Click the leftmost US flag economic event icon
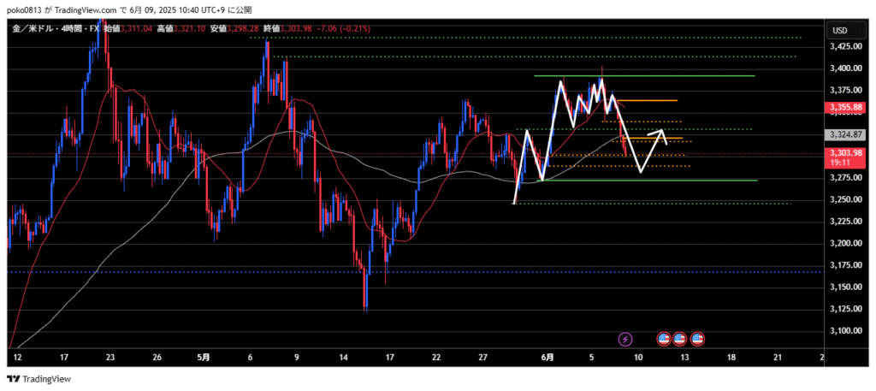The height and width of the screenshot is (391, 876). (664, 339)
